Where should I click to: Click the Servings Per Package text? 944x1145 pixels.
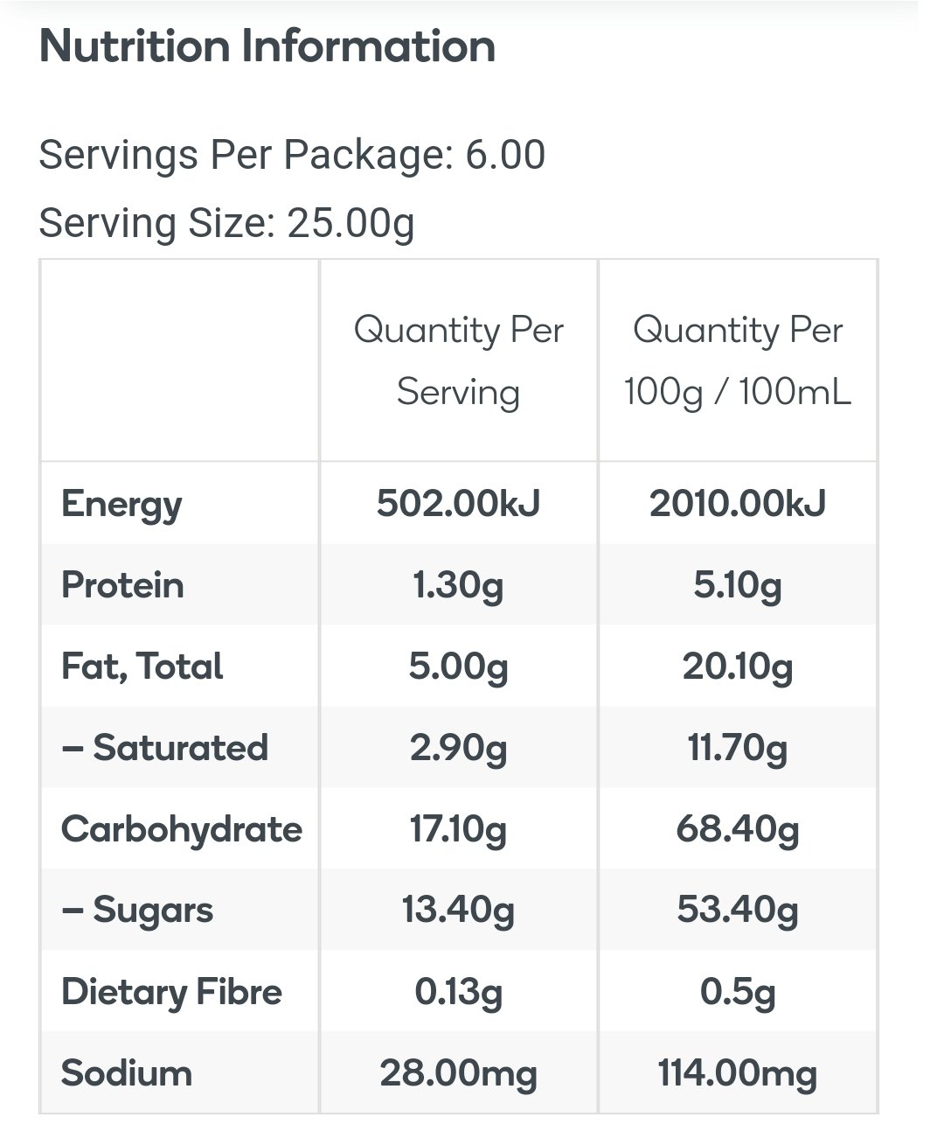[x=292, y=156]
